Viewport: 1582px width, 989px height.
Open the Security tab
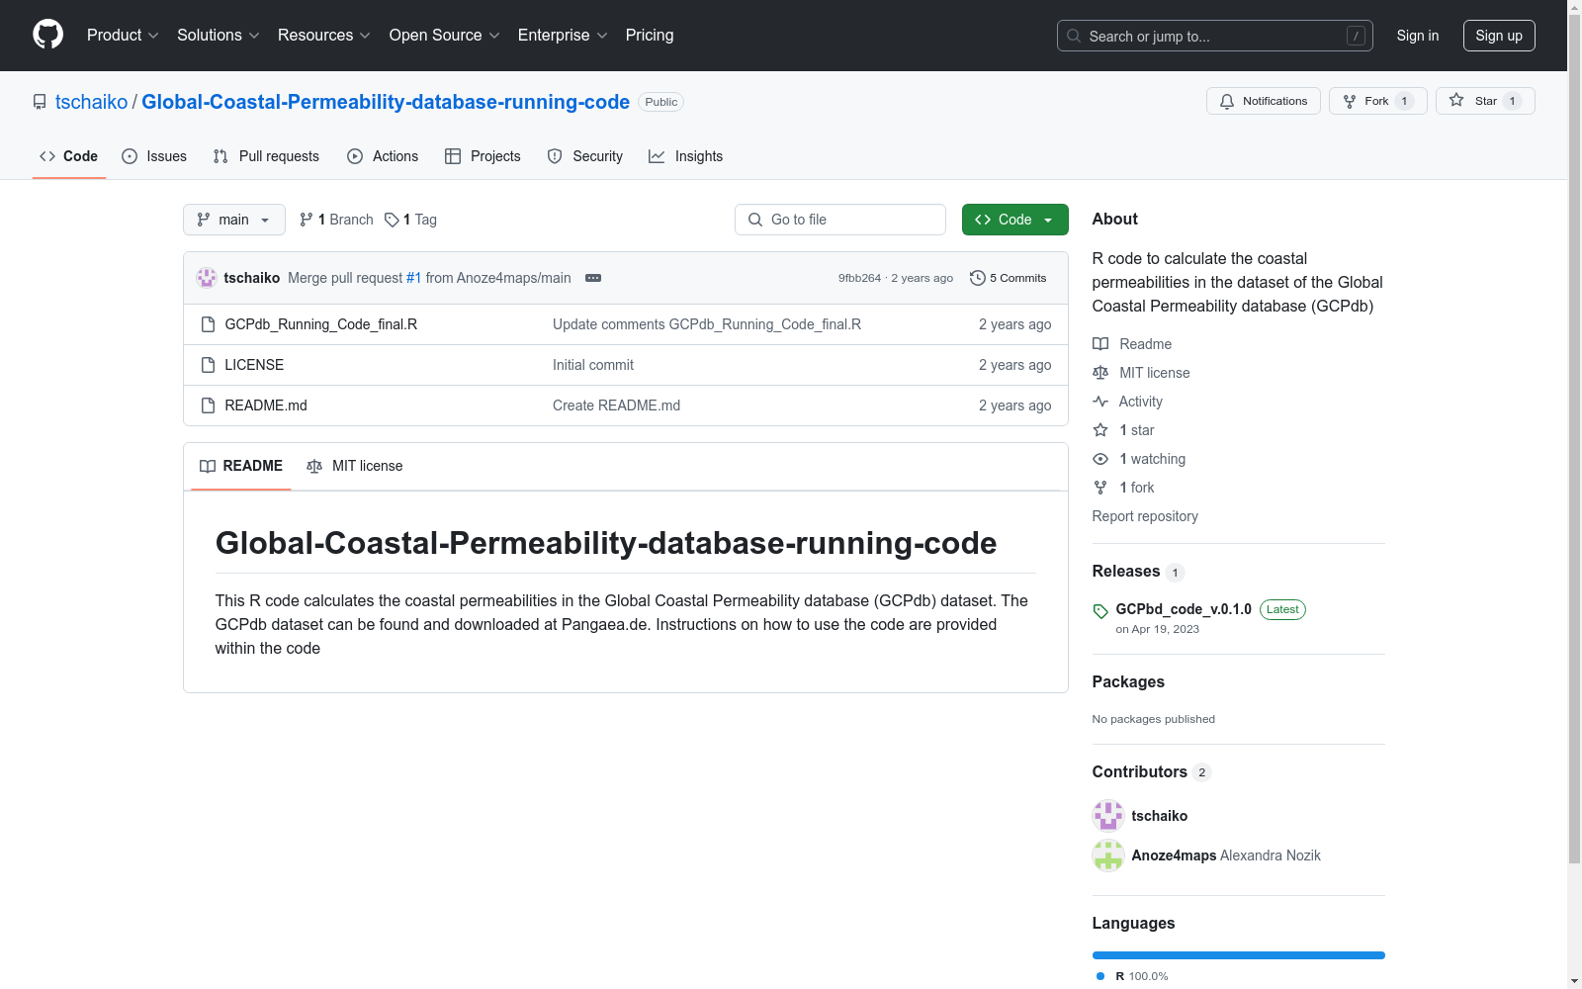click(x=585, y=156)
